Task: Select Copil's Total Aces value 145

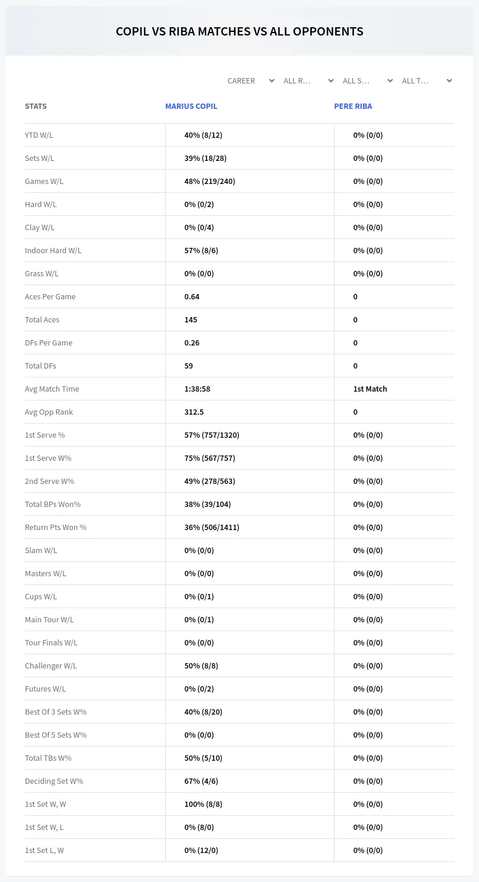Action: click(191, 319)
